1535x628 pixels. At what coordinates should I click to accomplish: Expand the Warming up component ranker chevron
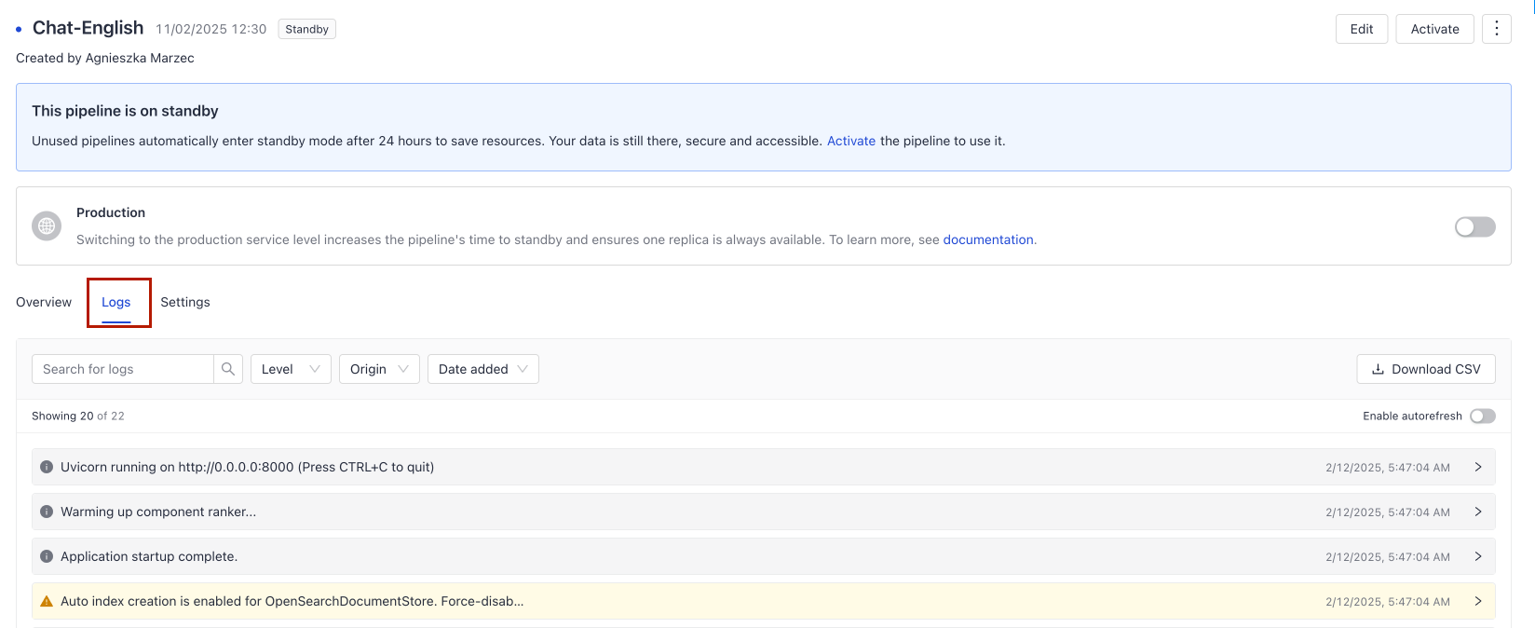[1478, 512]
